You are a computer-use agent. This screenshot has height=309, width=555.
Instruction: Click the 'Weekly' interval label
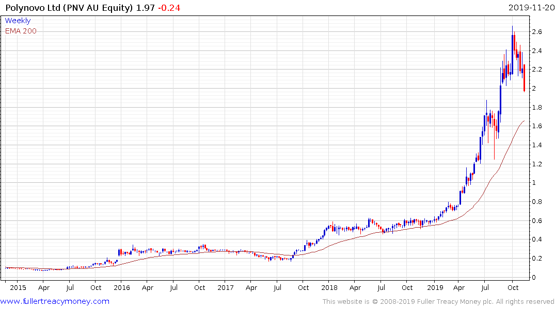click(x=18, y=21)
